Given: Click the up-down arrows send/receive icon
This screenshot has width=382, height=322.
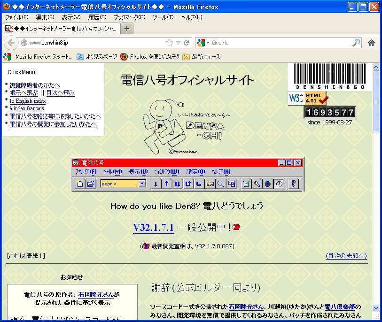Looking at the screenshot, I should coord(177,184).
